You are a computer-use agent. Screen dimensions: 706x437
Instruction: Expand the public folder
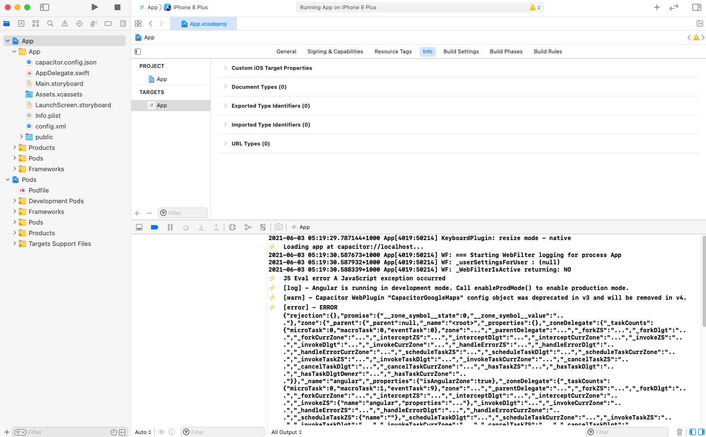(21, 137)
